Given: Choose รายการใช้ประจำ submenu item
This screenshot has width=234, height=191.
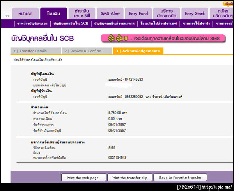Looking at the screenshot, I should pyautogui.click(x=196, y=23).
